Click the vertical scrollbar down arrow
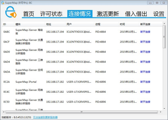The height and width of the screenshot is (120, 168). point(164,109)
